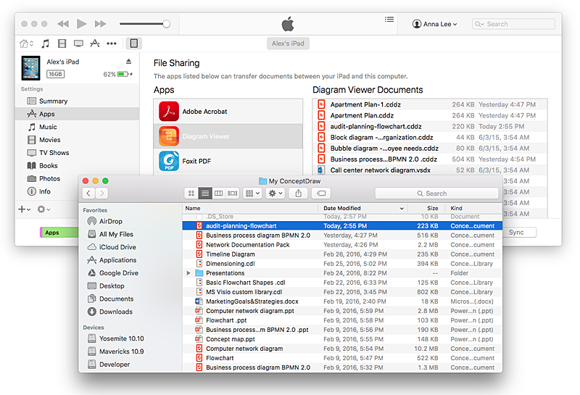Open AirDrop in Finder sidebar
580x395 pixels.
[x=104, y=221]
